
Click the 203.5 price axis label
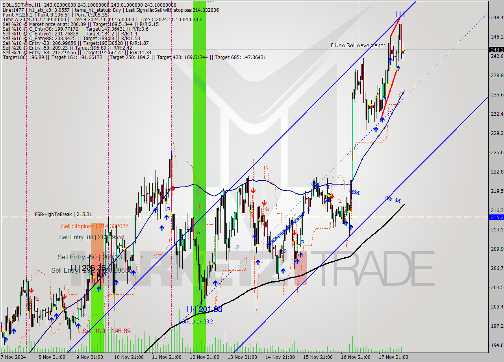[x=497, y=287]
